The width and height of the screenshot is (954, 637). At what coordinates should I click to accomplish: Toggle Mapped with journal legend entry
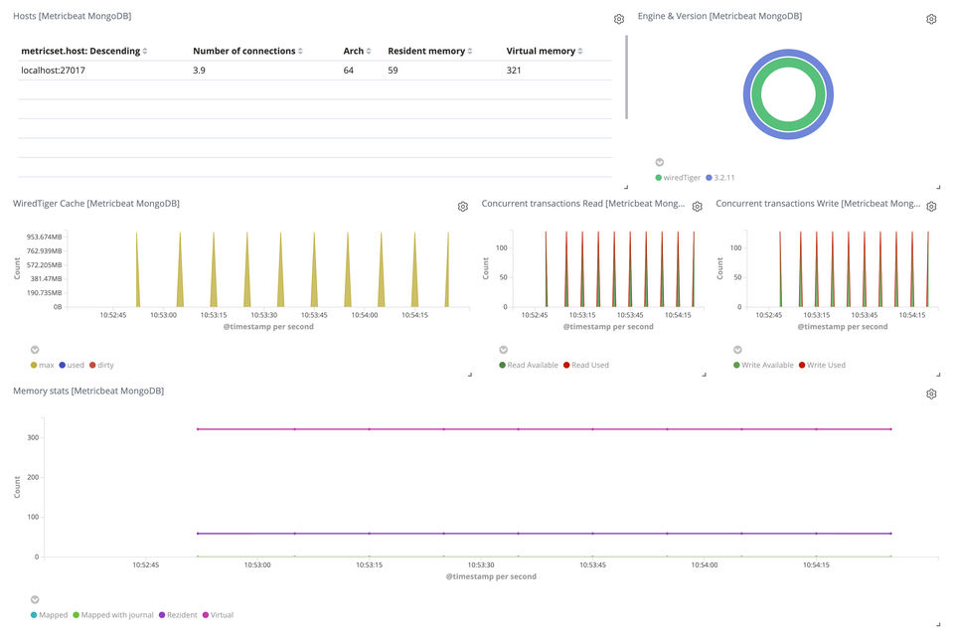click(113, 615)
